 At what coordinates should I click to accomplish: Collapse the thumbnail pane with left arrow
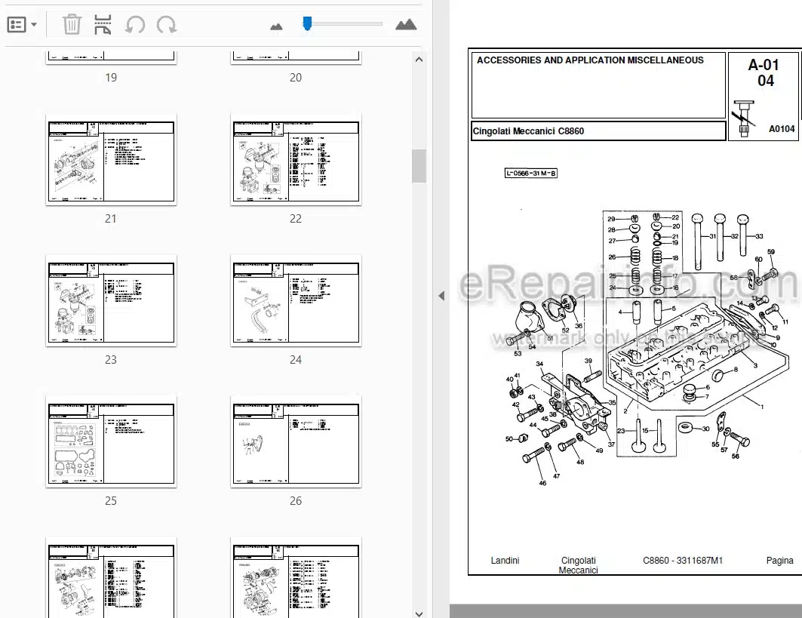pos(441,296)
